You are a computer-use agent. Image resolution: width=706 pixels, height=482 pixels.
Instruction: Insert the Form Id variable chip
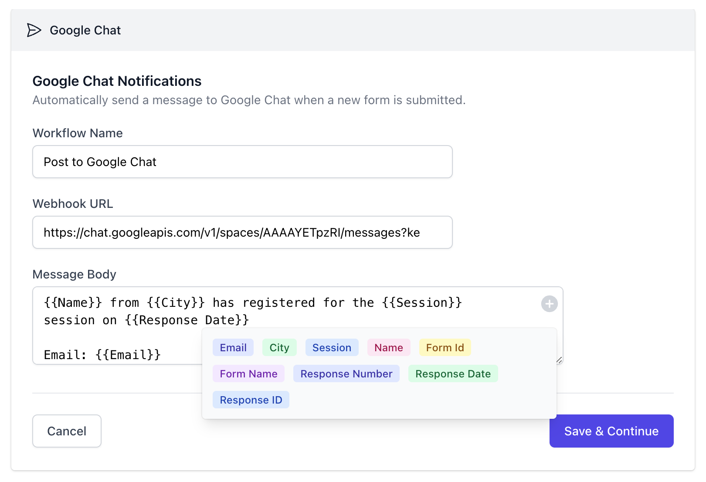445,347
